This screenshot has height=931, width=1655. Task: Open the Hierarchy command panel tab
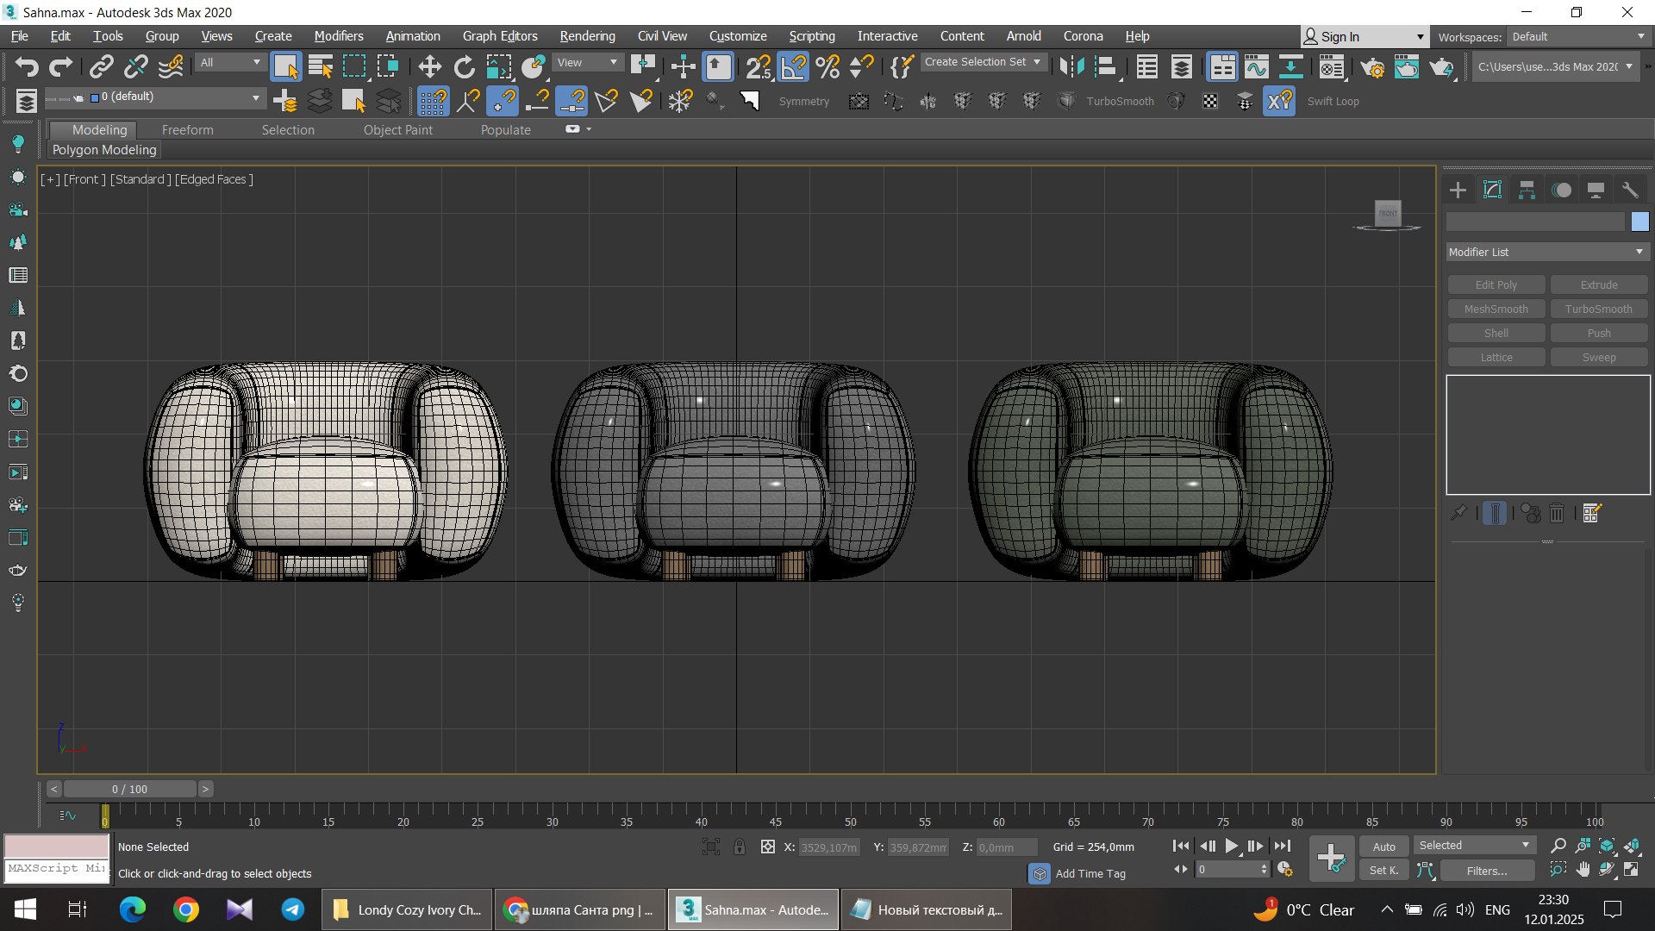coord(1527,190)
